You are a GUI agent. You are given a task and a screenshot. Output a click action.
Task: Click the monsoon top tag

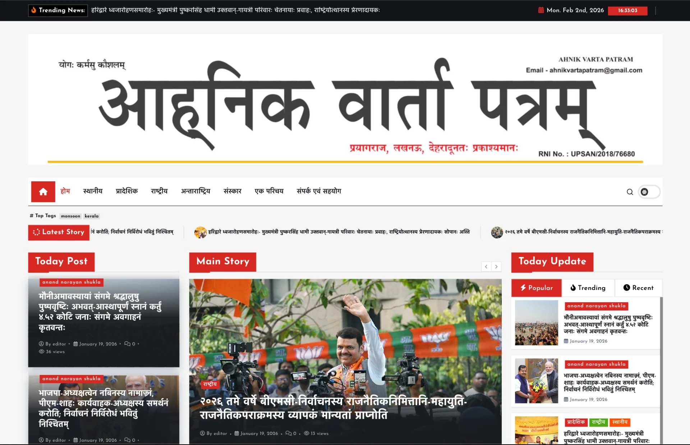pyautogui.click(x=70, y=216)
